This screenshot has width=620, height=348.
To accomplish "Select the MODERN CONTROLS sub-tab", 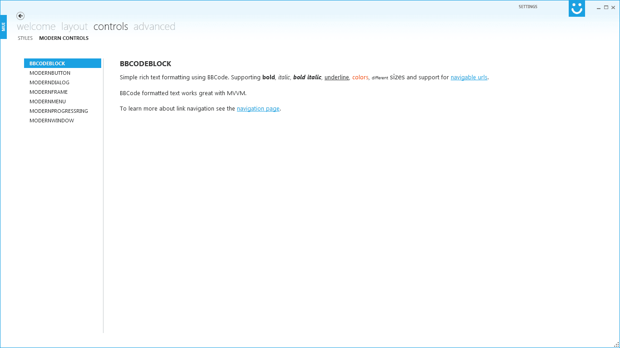I will tap(64, 38).
